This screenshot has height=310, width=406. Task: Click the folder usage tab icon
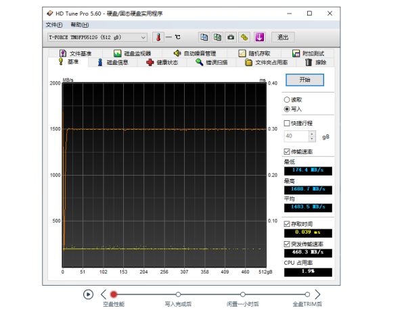coord(248,63)
